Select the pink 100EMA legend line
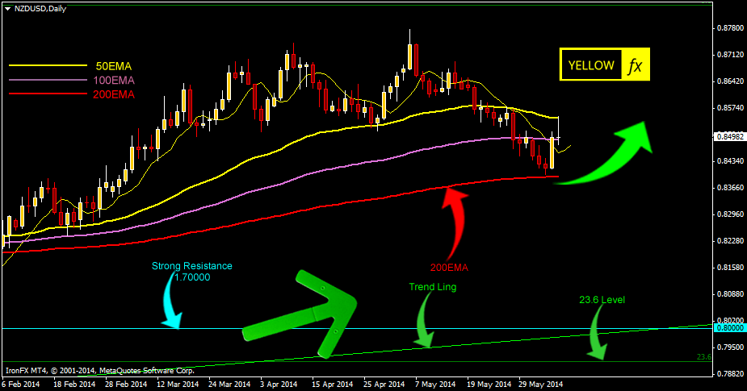 click(x=47, y=80)
